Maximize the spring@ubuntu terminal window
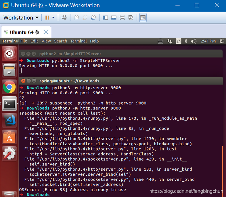Screen dimensions: 226x197 click(34, 81)
